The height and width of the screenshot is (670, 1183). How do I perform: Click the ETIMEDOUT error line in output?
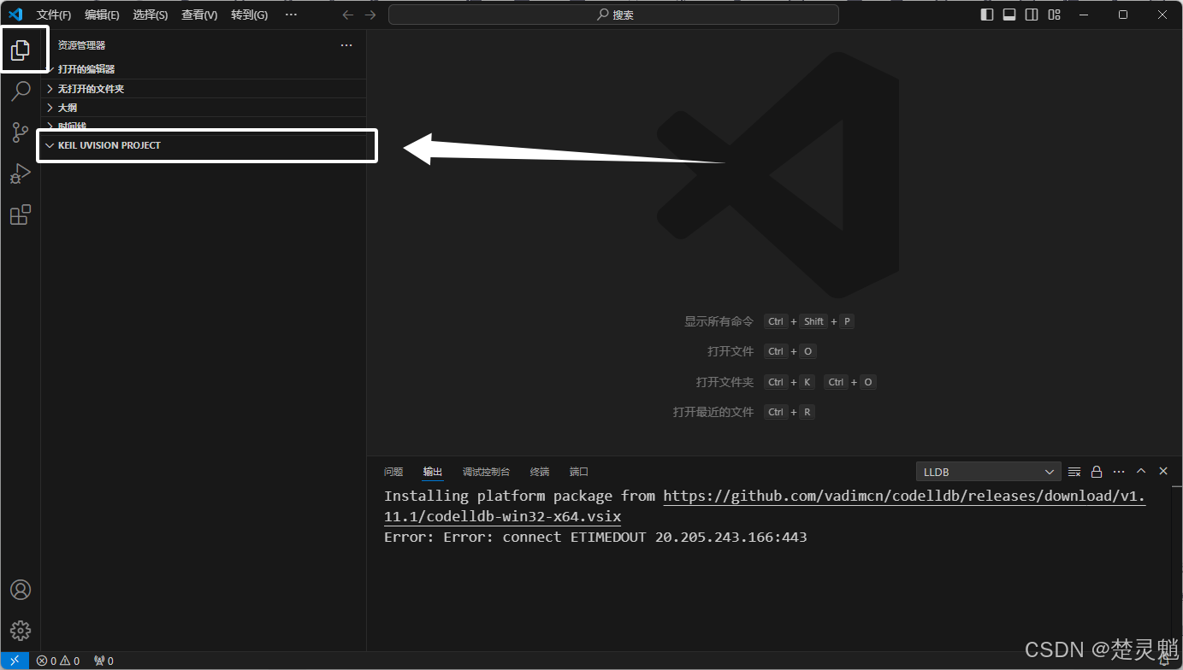pos(595,538)
